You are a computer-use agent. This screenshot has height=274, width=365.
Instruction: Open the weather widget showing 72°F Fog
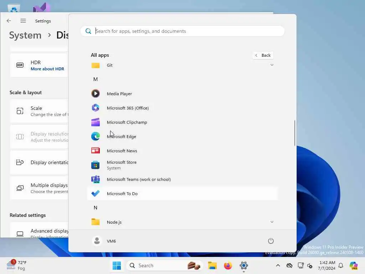click(16, 265)
